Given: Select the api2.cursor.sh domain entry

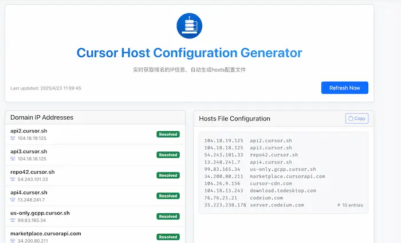Looking at the screenshot, I should [28, 131].
